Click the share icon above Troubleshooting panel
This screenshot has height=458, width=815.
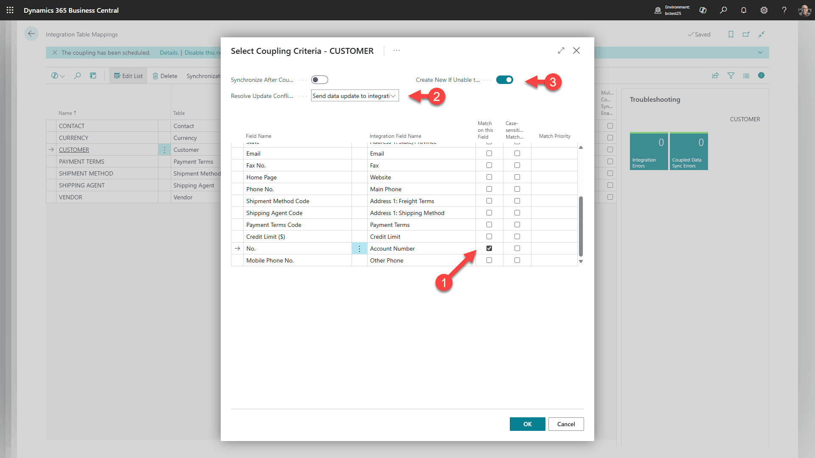pyautogui.click(x=715, y=75)
